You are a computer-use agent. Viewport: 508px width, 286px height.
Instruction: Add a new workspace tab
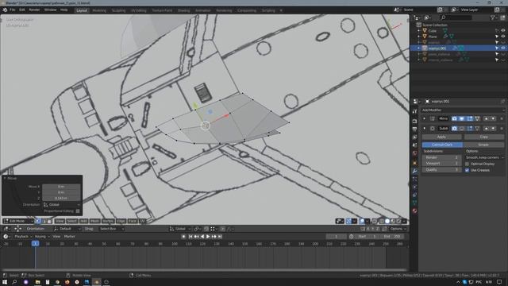tap(281, 10)
